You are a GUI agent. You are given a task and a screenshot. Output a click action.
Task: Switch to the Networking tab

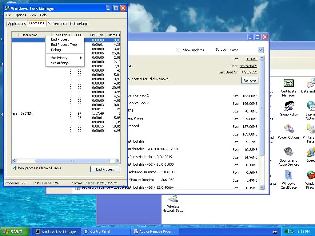(x=78, y=24)
